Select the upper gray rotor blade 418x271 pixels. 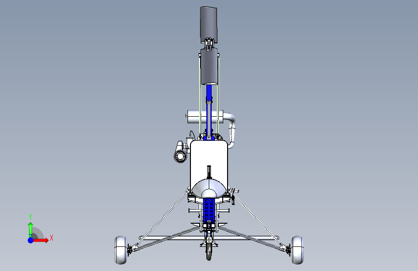(x=209, y=24)
